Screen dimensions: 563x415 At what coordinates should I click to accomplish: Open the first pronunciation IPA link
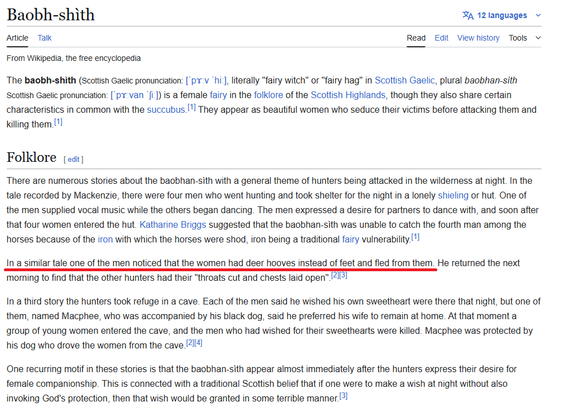click(206, 81)
